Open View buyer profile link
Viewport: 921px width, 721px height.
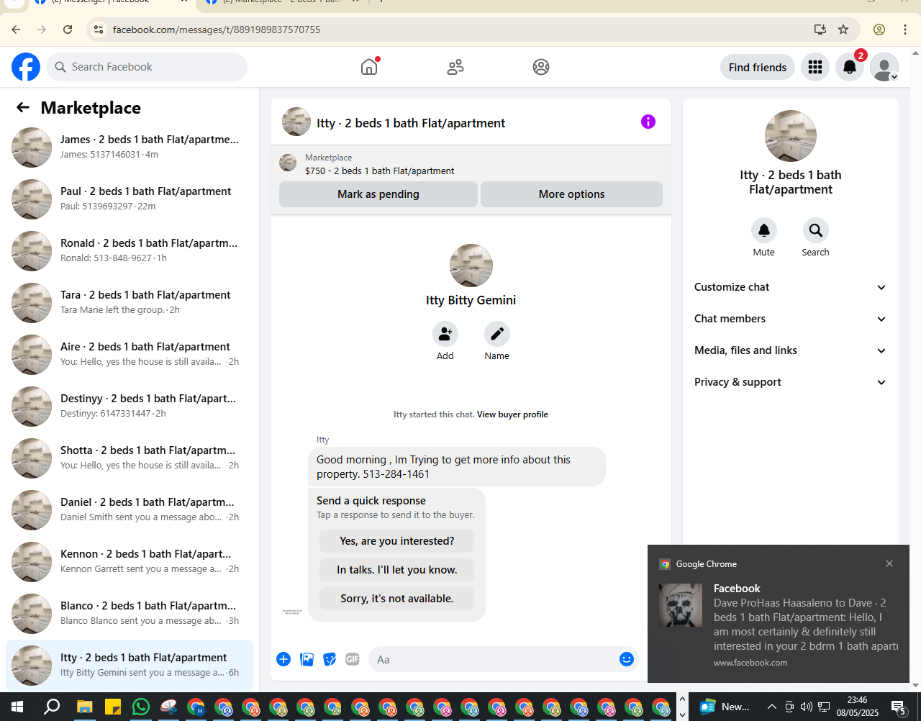(512, 414)
